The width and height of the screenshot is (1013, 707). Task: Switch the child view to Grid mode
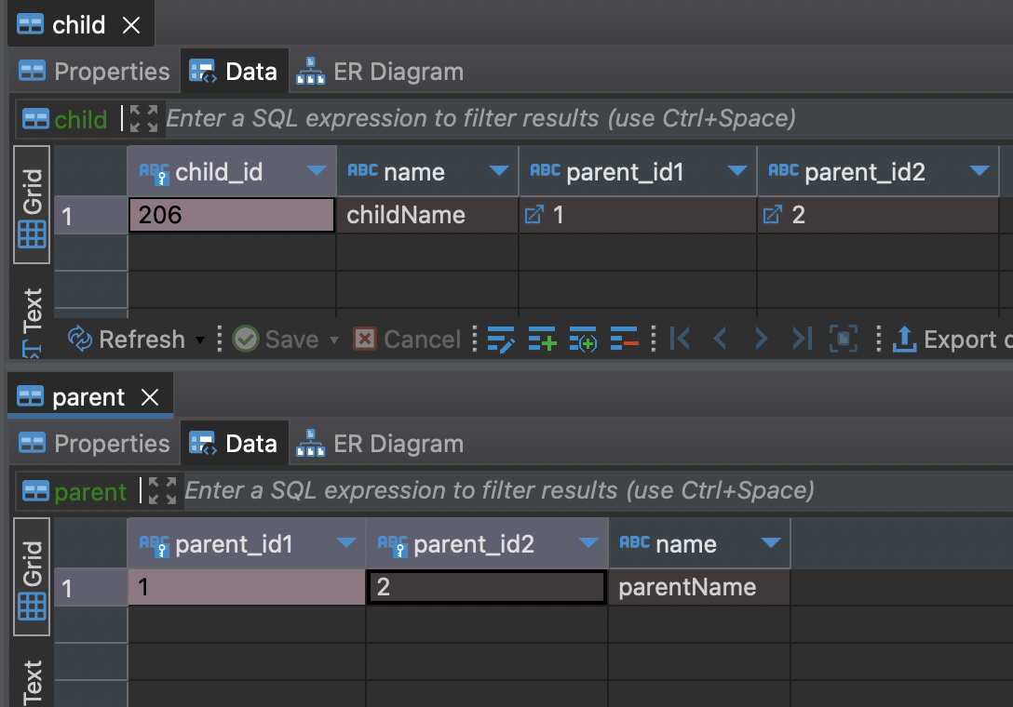(33, 206)
